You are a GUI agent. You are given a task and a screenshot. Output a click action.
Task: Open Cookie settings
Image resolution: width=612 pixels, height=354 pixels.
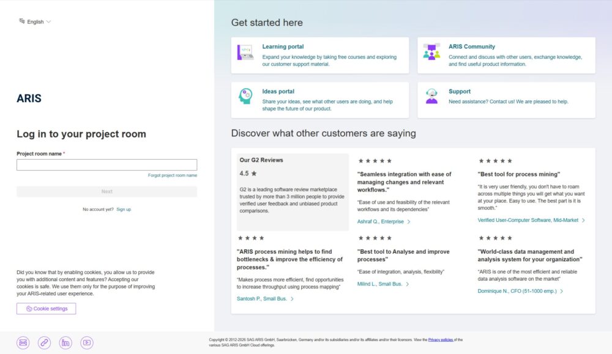tap(47, 309)
